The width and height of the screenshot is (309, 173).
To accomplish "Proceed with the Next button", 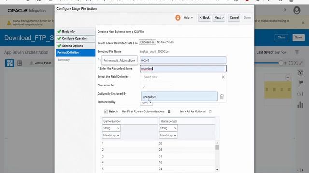I will pyautogui.click(x=219, y=18).
